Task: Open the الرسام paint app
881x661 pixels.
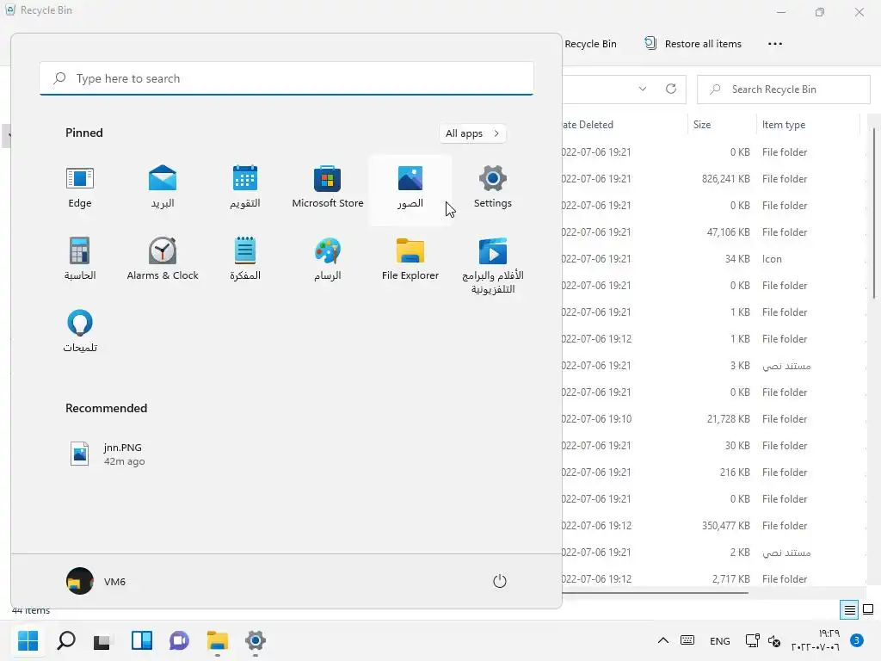Action: (328, 260)
